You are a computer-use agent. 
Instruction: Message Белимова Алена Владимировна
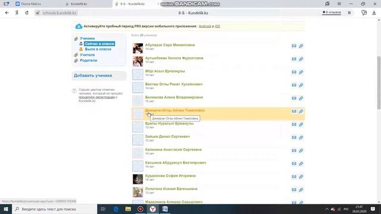point(293,98)
